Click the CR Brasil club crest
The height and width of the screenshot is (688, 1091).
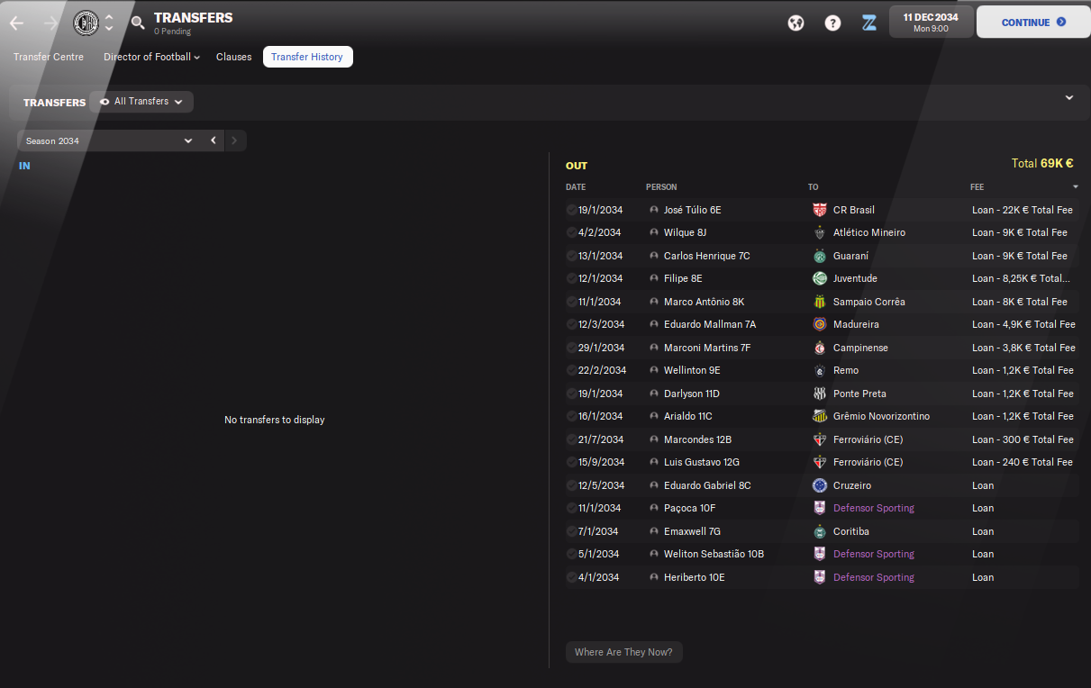(x=820, y=210)
